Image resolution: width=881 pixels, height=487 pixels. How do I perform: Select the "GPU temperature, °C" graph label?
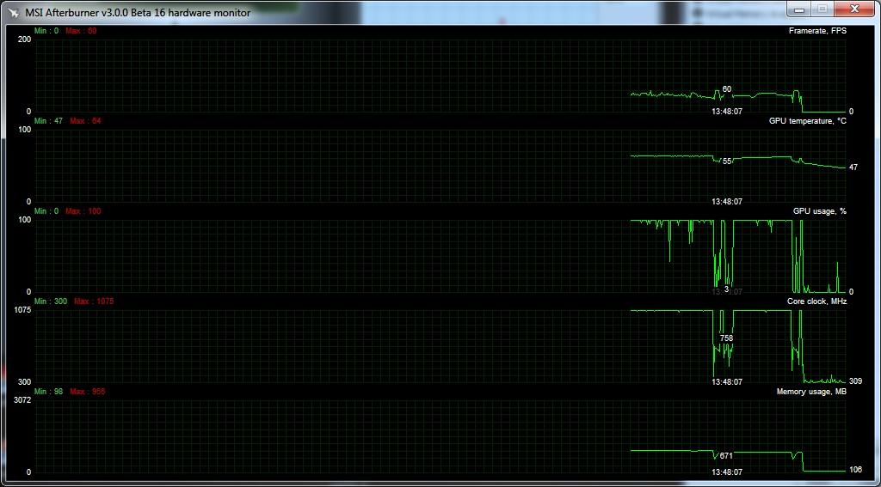click(807, 121)
